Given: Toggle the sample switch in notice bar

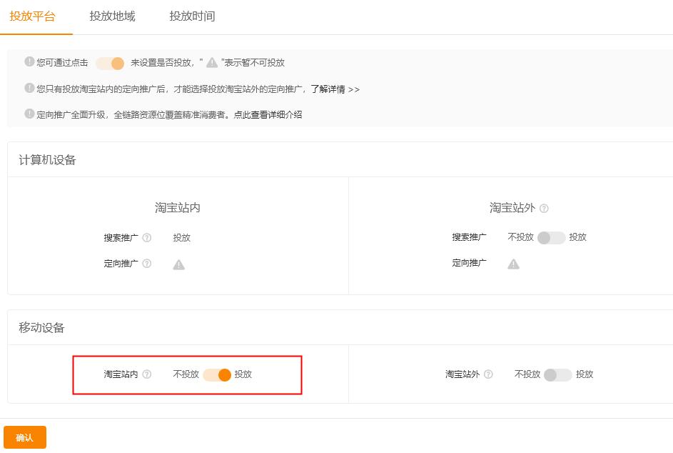Looking at the screenshot, I should [x=109, y=63].
